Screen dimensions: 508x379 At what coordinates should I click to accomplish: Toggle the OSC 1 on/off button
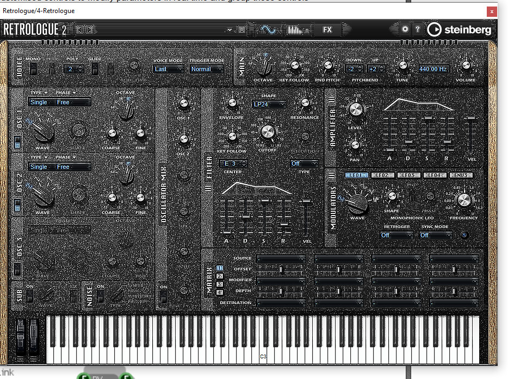[x=17, y=142]
